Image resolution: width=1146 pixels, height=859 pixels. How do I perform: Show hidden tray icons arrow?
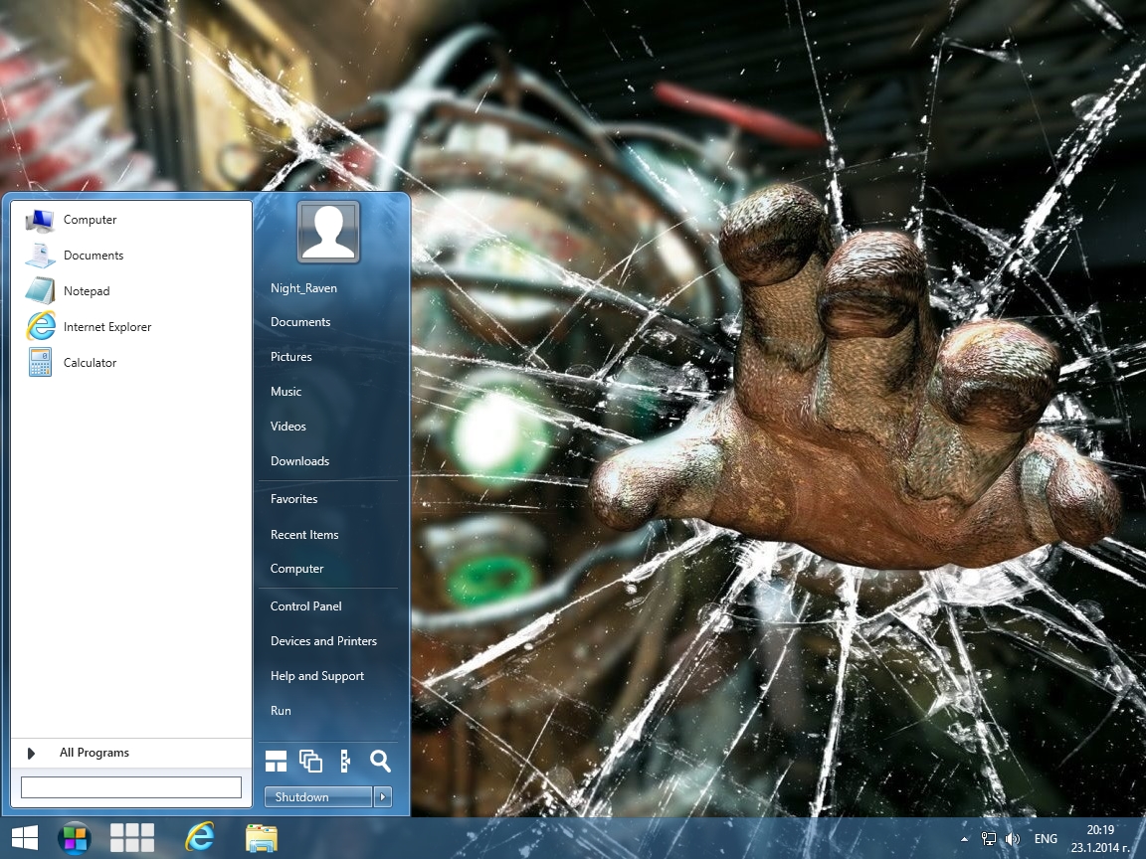pos(964,839)
